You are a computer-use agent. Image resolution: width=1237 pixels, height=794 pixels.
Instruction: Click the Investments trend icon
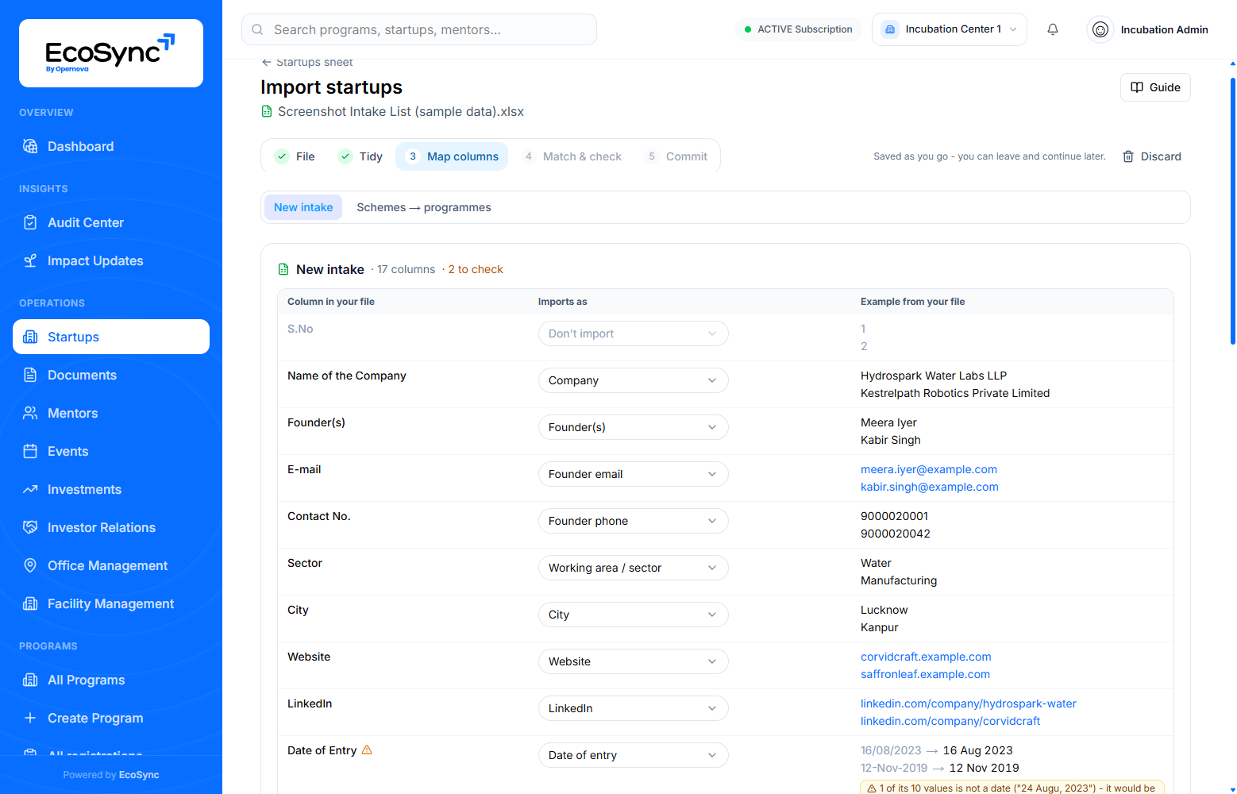click(x=30, y=489)
